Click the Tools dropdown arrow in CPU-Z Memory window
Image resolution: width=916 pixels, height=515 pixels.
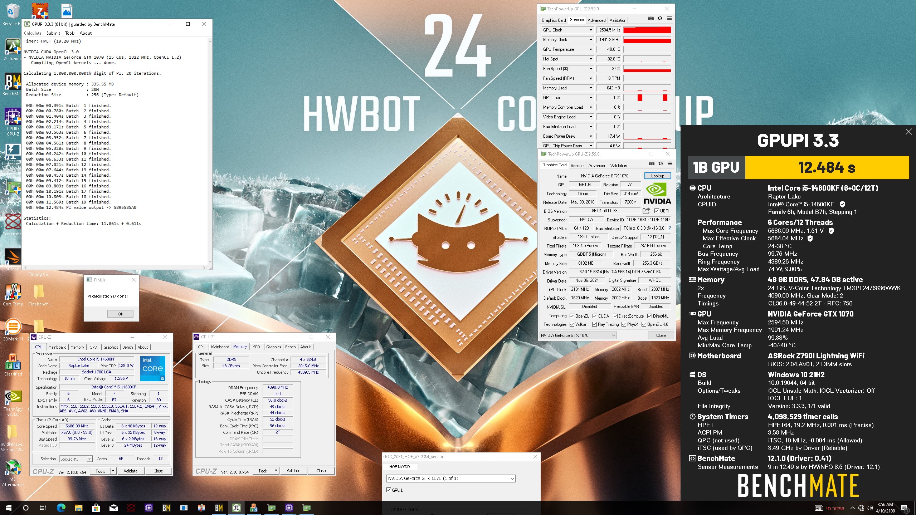click(276, 471)
